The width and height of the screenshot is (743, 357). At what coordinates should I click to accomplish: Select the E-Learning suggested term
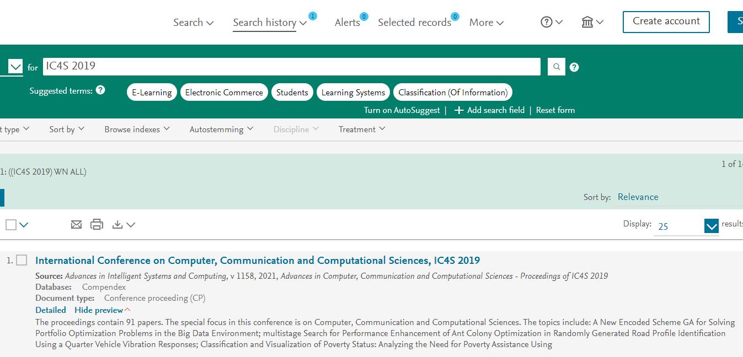pos(152,92)
